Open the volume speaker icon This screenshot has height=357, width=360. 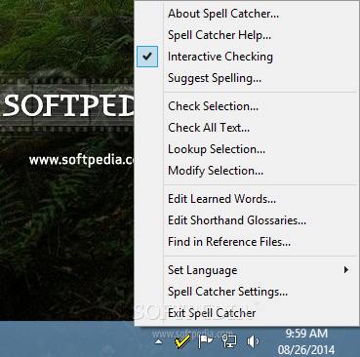tap(253, 341)
